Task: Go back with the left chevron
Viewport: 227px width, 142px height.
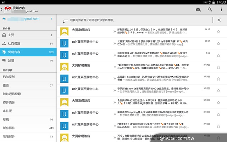Action: (1, 10)
